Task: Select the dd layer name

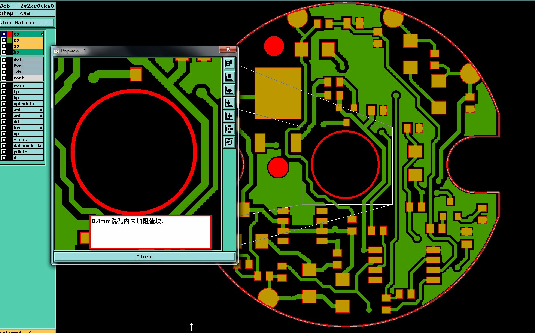Action: 28,122
